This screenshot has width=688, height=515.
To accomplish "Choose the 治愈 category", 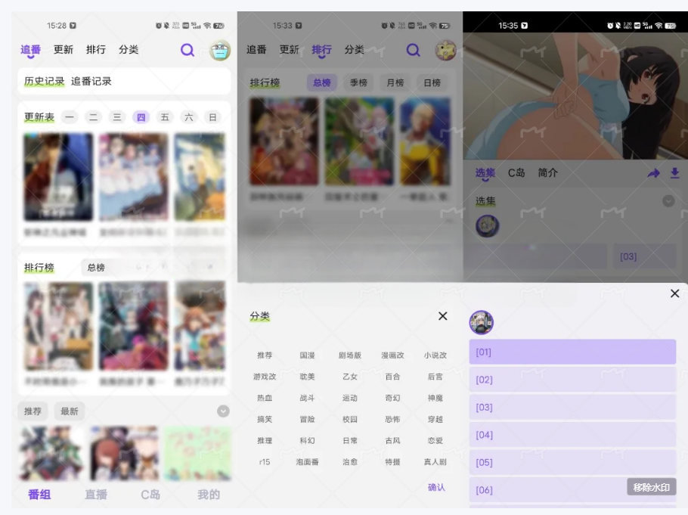I will click(350, 462).
